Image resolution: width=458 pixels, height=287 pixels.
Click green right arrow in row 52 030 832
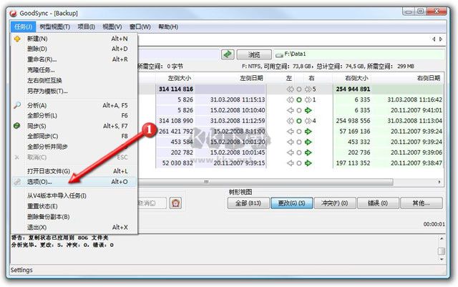pos(308,162)
